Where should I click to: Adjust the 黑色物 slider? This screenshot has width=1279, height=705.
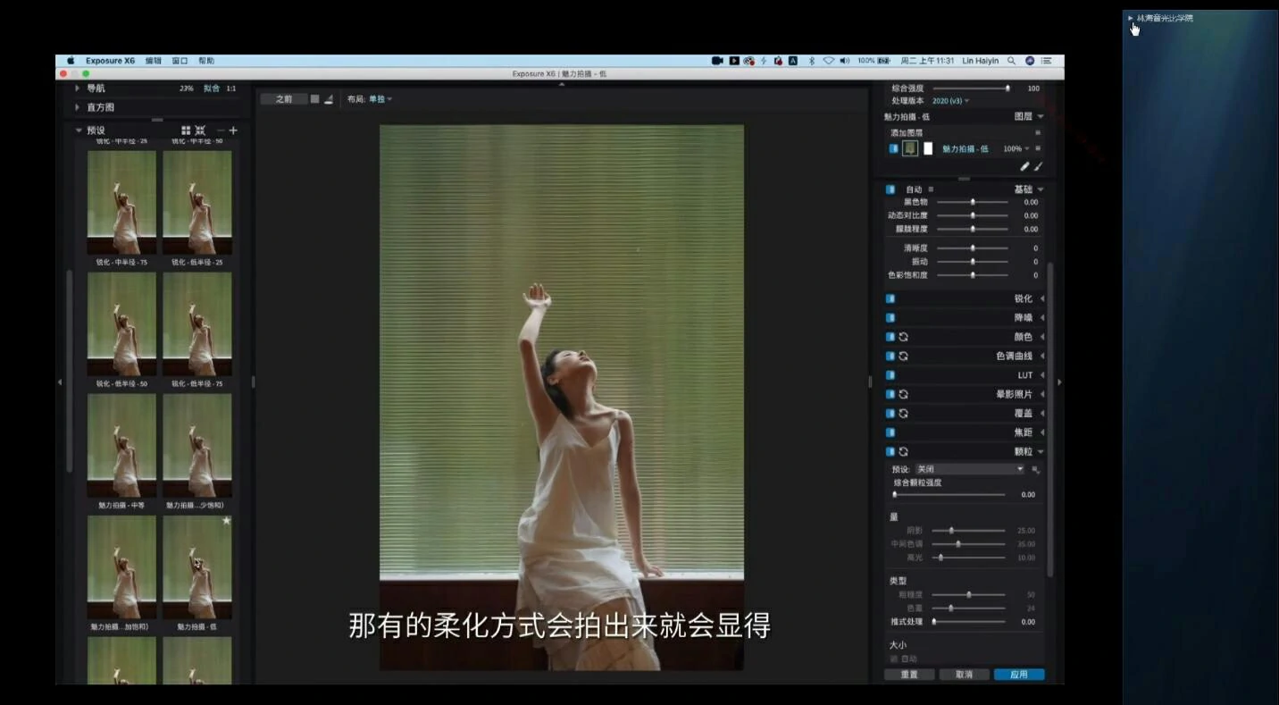coord(973,202)
